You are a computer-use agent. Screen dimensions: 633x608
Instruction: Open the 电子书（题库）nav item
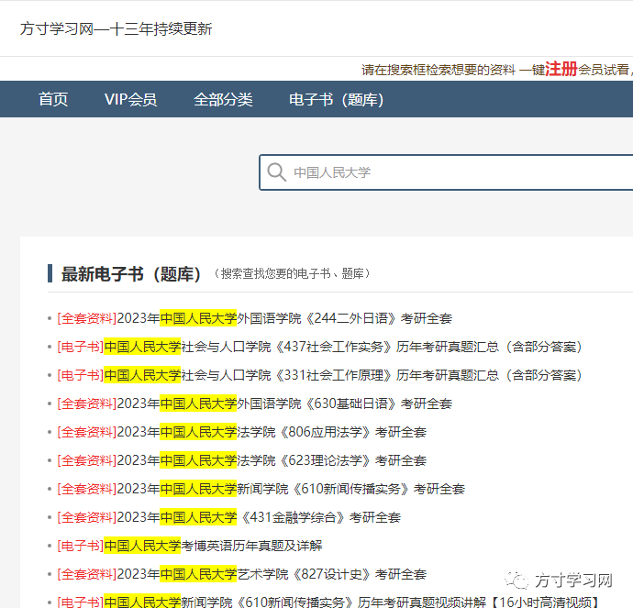pos(336,99)
